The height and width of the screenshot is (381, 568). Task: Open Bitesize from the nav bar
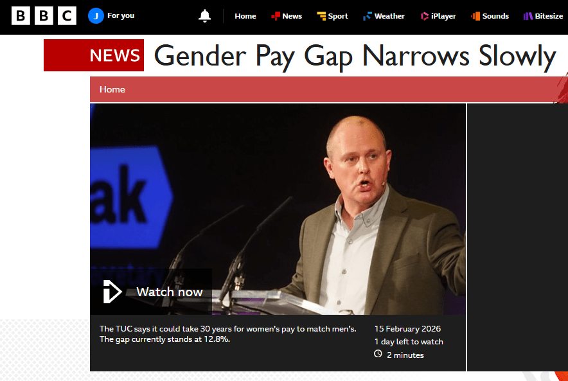(543, 16)
